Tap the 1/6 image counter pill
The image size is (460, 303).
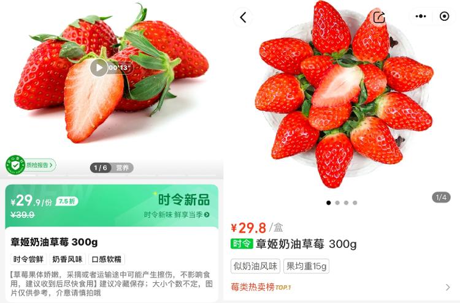[100, 168]
